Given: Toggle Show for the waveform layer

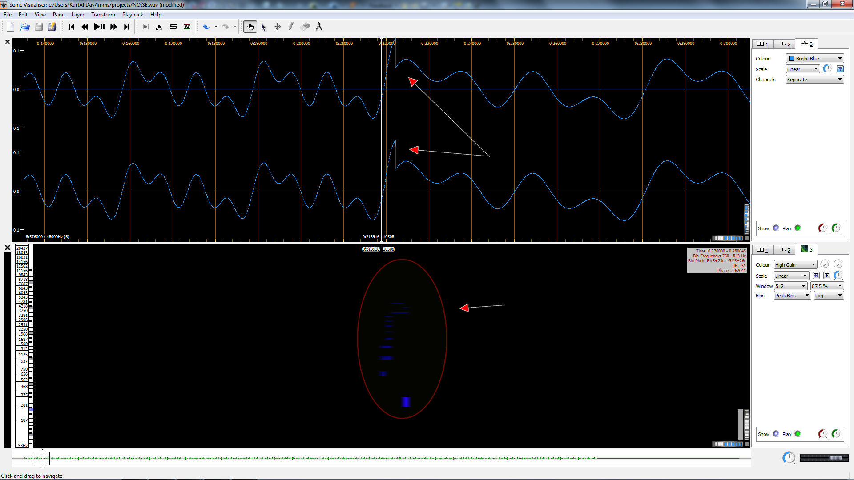Looking at the screenshot, I should tap(776, 228).
